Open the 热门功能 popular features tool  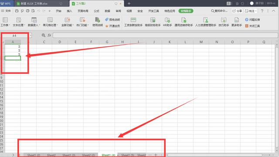coord(82,22)
